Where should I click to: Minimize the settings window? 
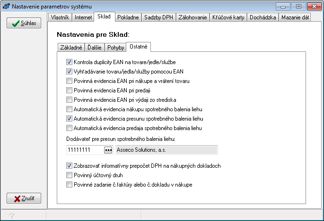pyautogui.click(x=283, y=7)
